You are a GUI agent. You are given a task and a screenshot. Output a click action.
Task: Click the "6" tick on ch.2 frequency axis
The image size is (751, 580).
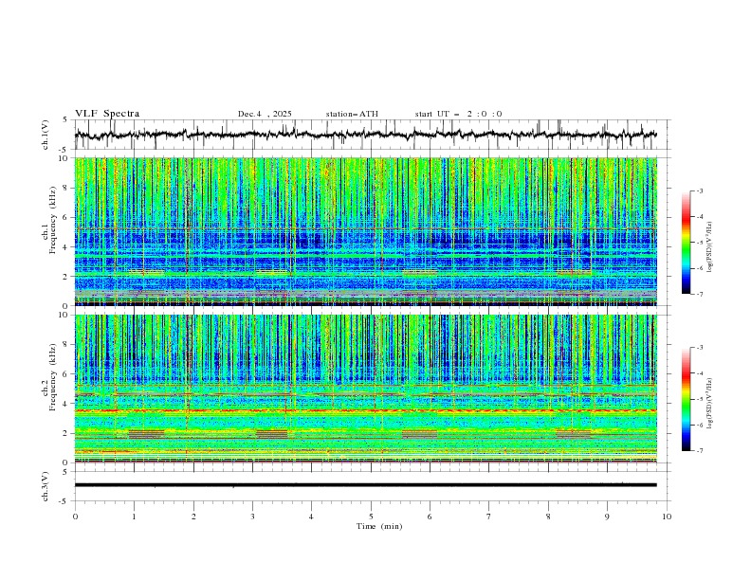pos(65,374)
